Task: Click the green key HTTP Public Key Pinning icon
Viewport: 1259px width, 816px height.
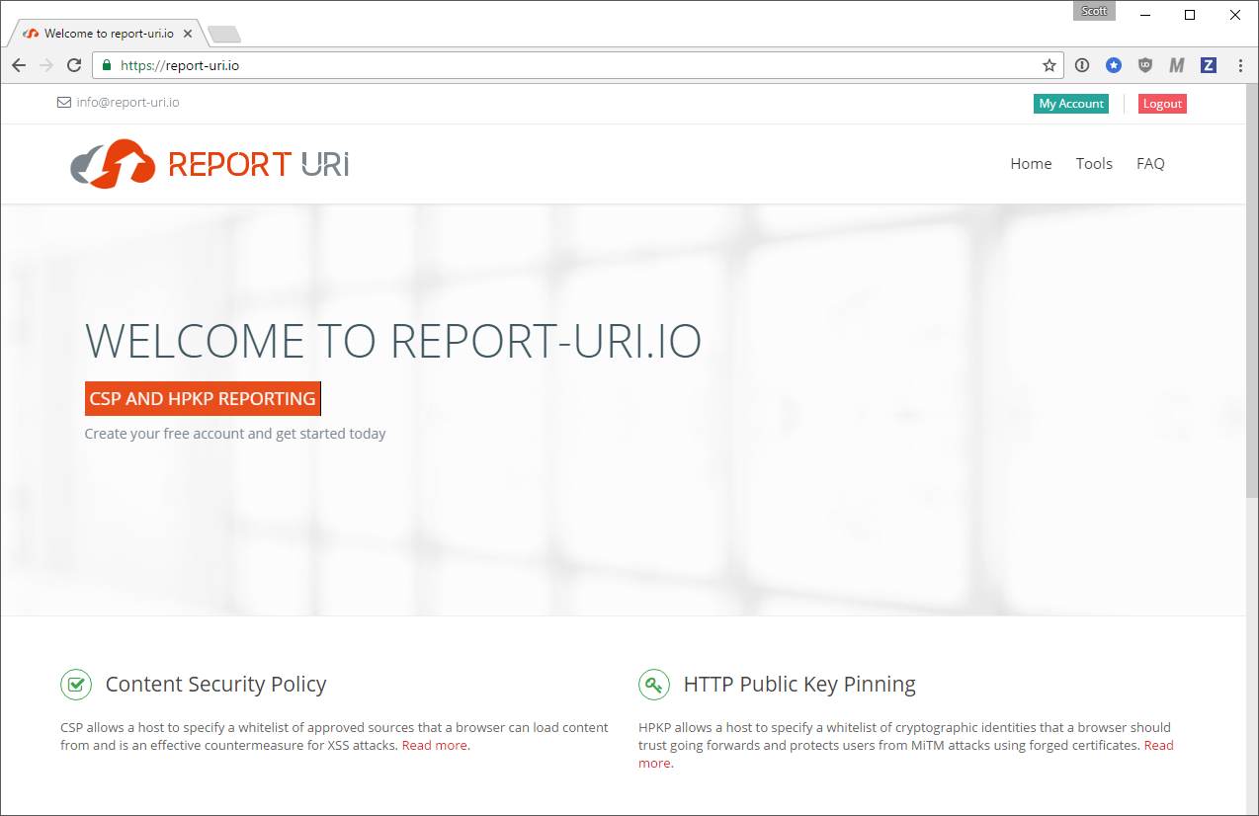Action: click(653, 684)
